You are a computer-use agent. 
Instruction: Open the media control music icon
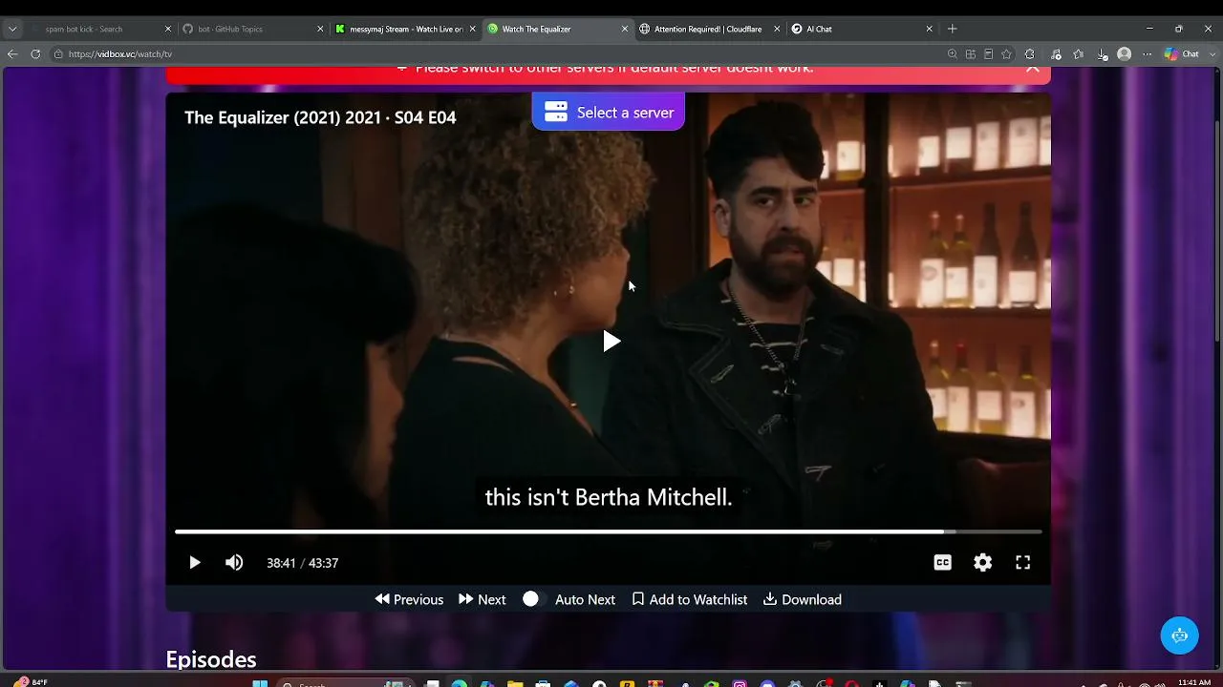click(x=1056, y=54)
